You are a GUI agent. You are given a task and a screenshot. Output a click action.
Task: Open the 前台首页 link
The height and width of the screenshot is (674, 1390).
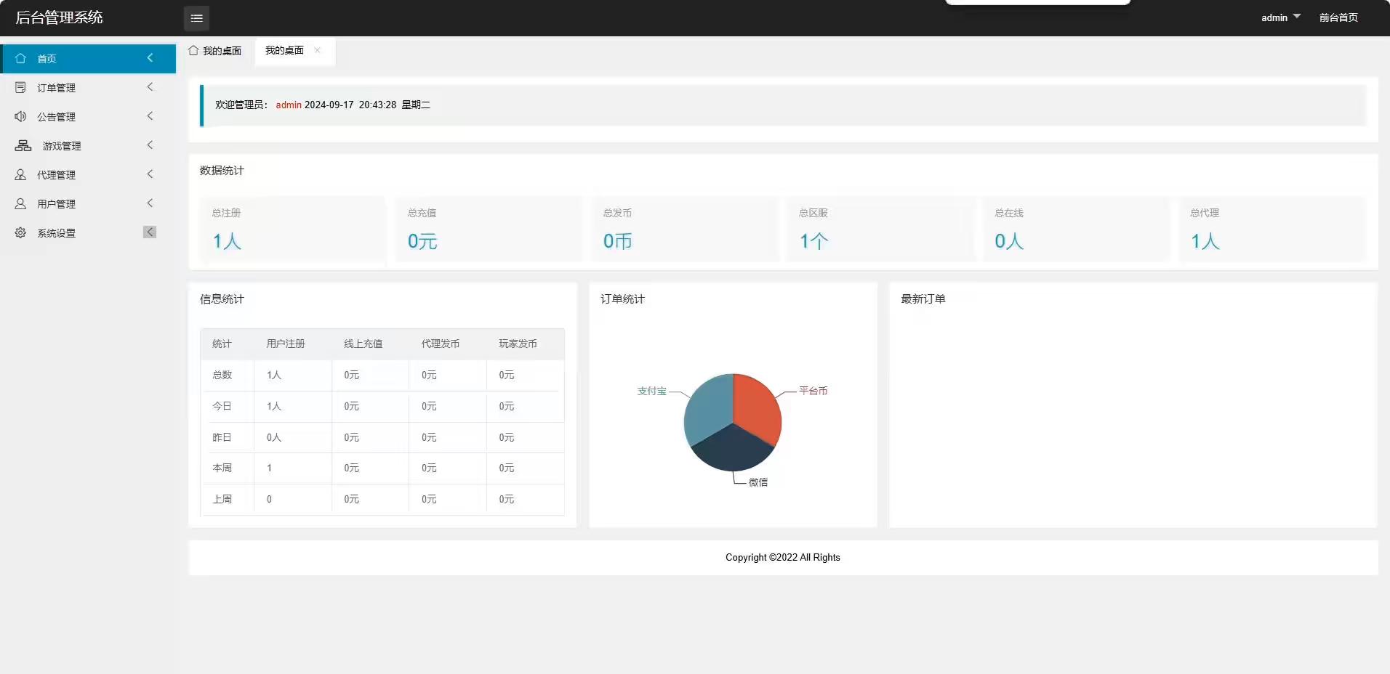(1338, 17)
